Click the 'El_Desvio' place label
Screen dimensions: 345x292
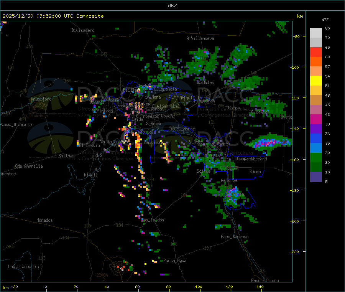point(90,145)
